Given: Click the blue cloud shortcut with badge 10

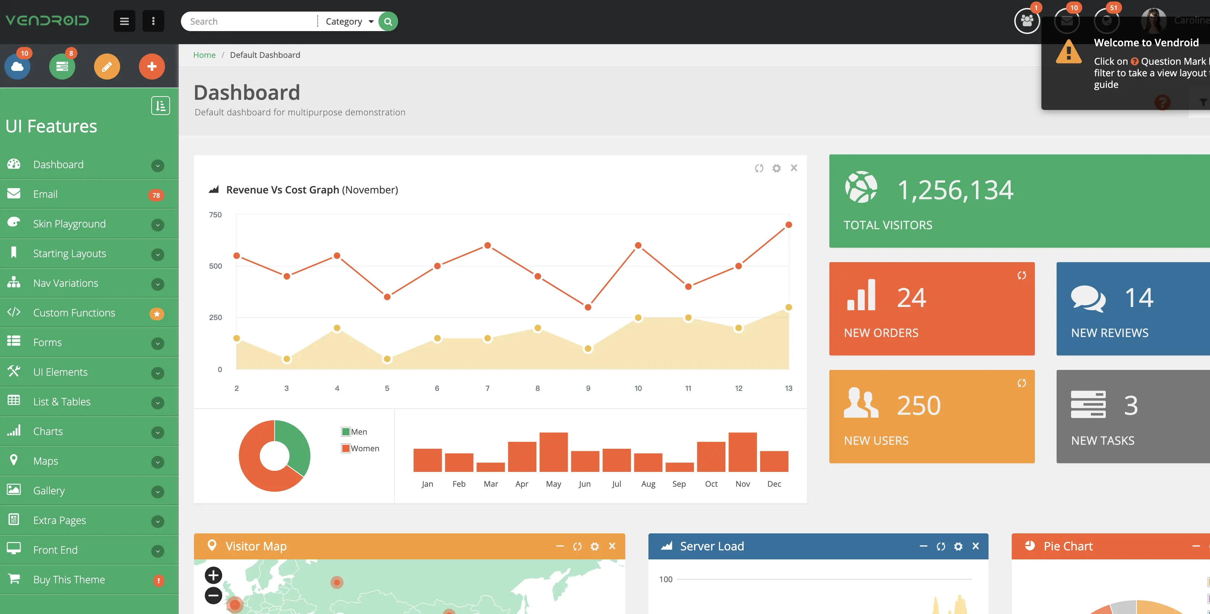Looking at the screenshot, I should [x=17, y=67].
